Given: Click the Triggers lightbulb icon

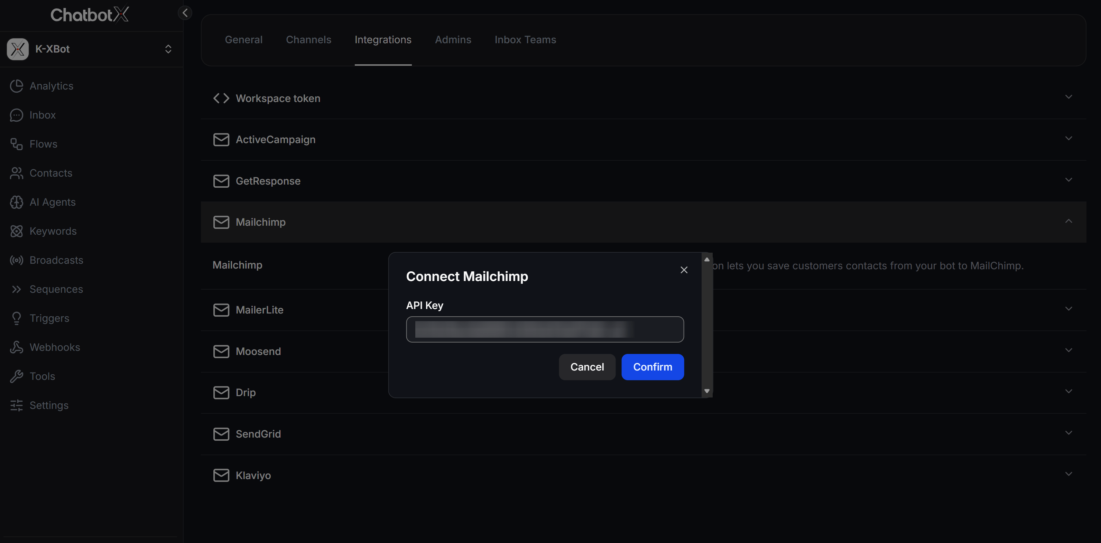Looking at the screenshot, I should 17,318.
